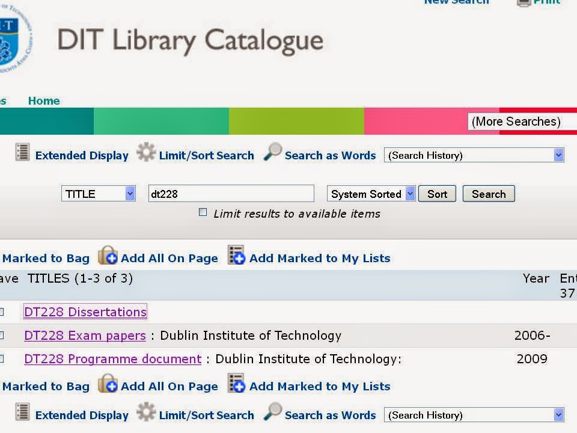Click the bottom Search as Words magnifier icon
The width and height of the screenshot is (577, 433).
[x=272, y=413]
